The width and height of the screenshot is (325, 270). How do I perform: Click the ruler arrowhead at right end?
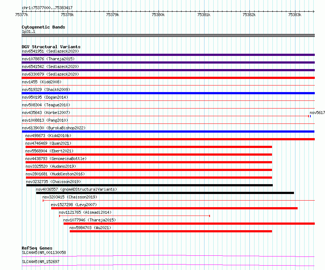click(314, 11)
